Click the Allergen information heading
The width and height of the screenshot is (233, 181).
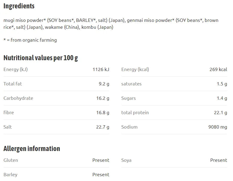(32, 149)
